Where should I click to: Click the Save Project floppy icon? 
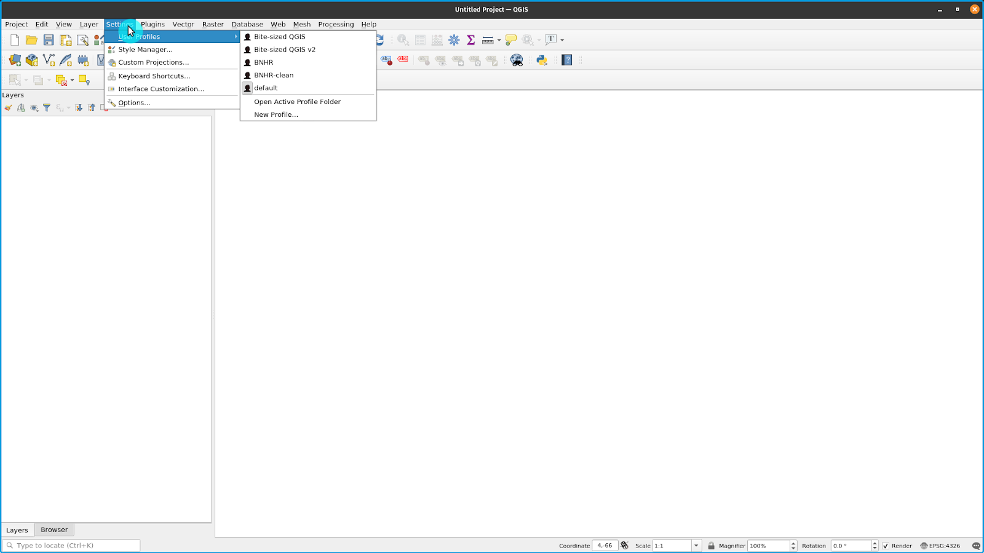point(49,40)
